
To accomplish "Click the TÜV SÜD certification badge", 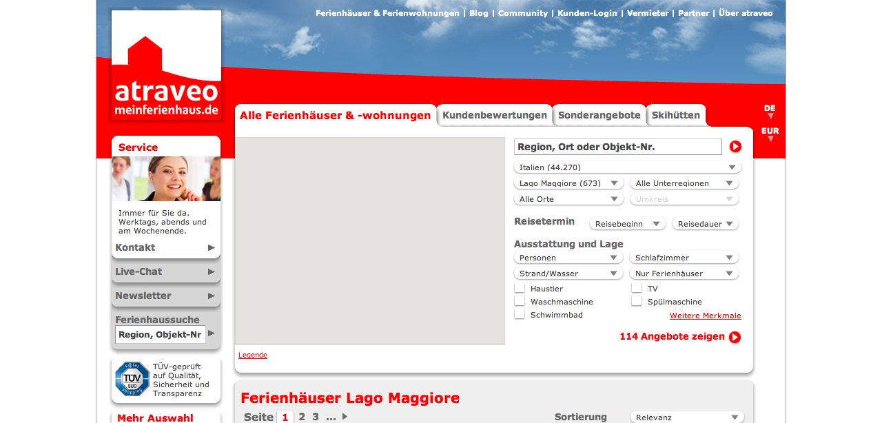I will click(x=132, y=379).
